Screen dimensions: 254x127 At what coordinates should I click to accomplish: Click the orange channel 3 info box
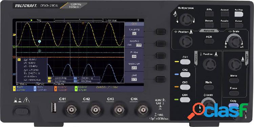coord(64,89)
